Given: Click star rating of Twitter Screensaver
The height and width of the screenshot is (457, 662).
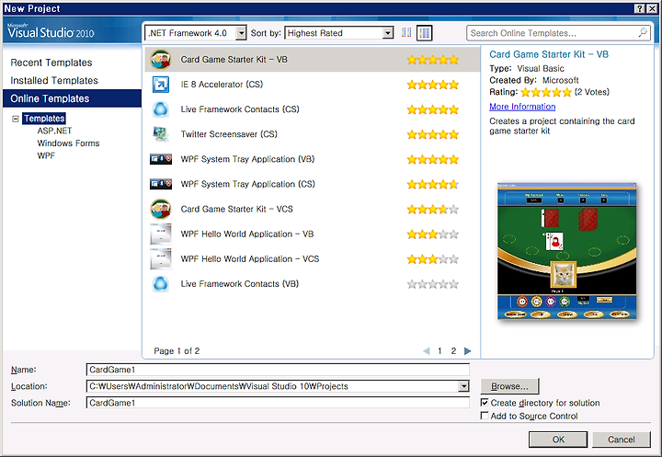Looking at the screenshot, I should pyautogui.click(x=433, y=135).
